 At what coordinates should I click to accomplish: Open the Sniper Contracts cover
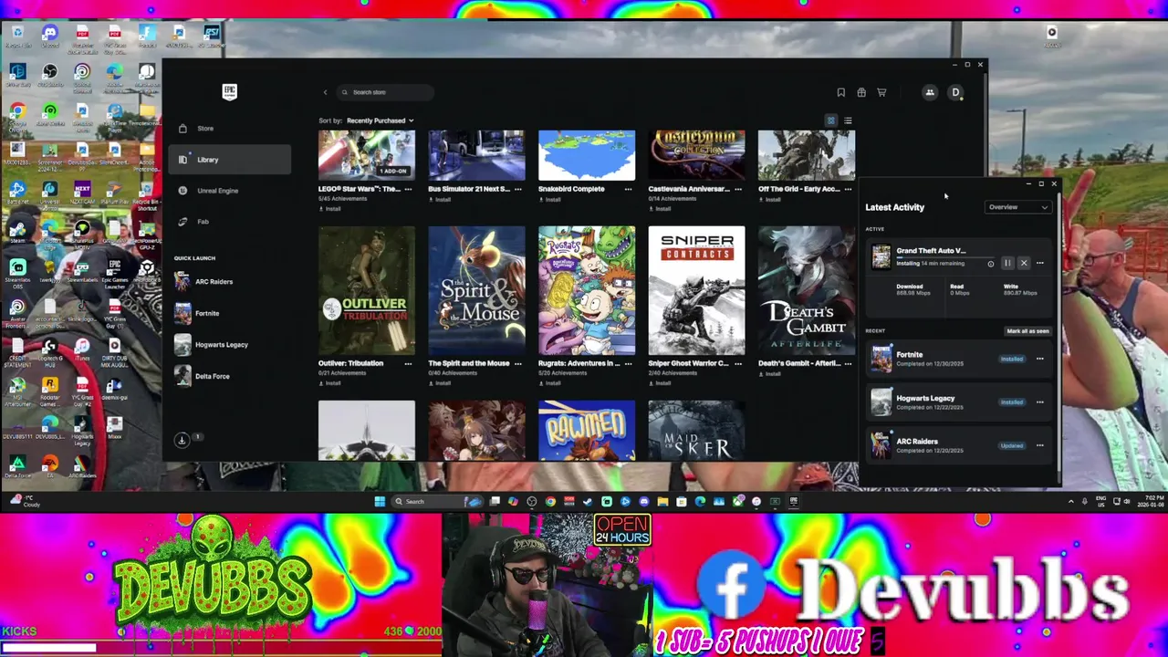tap(696, 291)
